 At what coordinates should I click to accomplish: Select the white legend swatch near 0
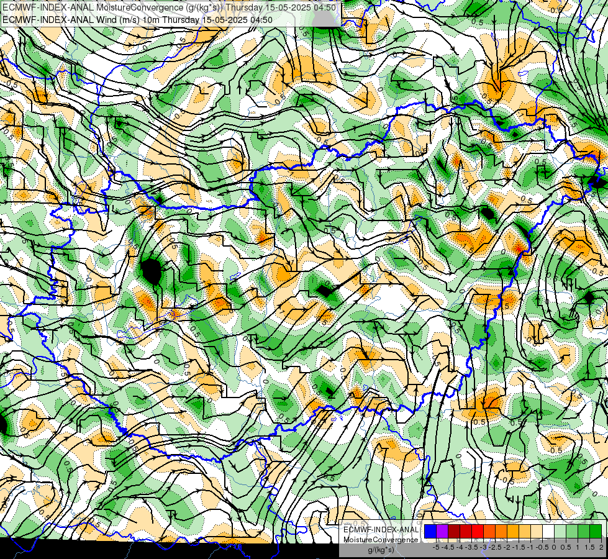548,531
